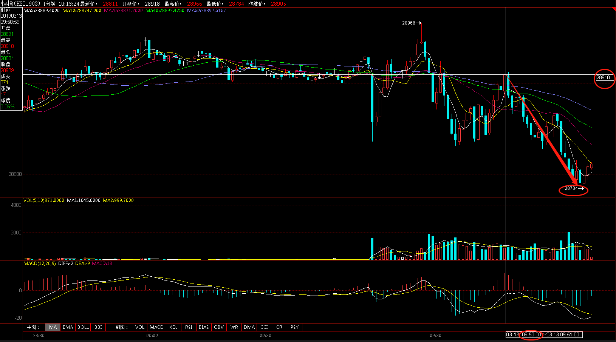Click the MACD(12,26,9) indicator label
This screenshot has height=342, width=616.
[x=40, y=263]
